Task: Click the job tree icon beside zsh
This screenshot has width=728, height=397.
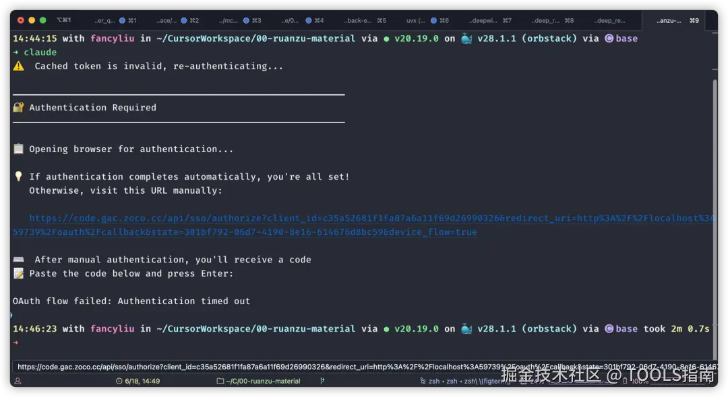Action: click(x=423, y=381)
